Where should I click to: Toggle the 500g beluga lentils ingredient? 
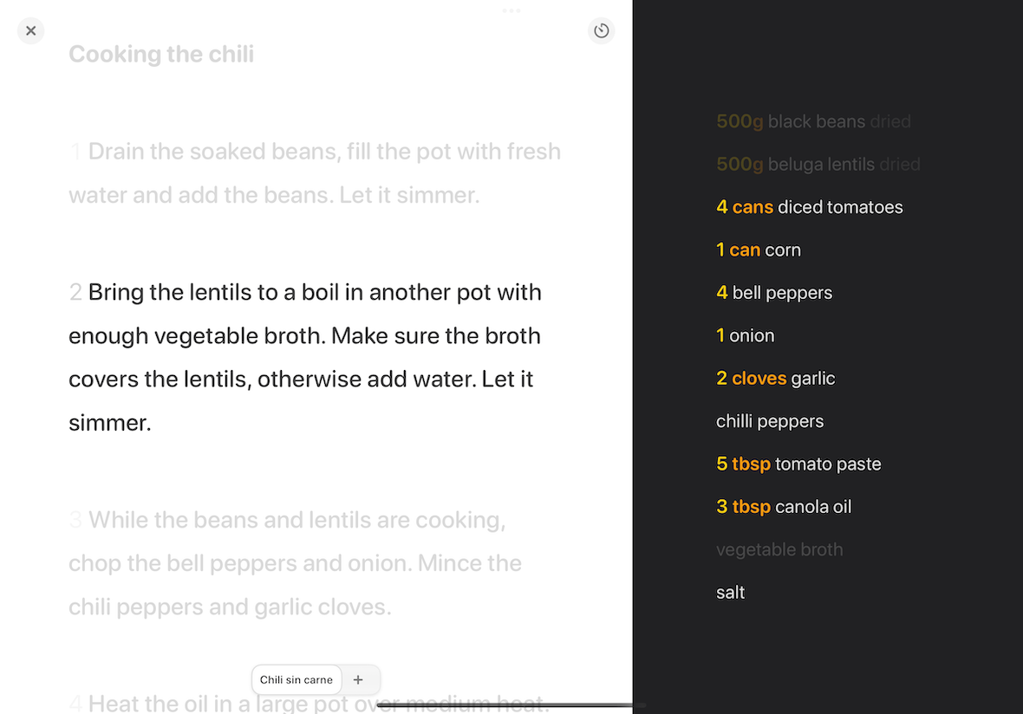click(818, 164)
